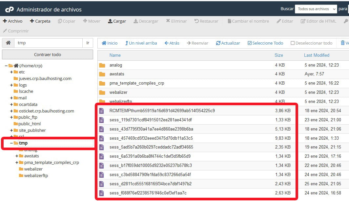Select the sess_5ad5b7a260b0297 file row
The image size is (349, 201).
click(x=164, y=147)
